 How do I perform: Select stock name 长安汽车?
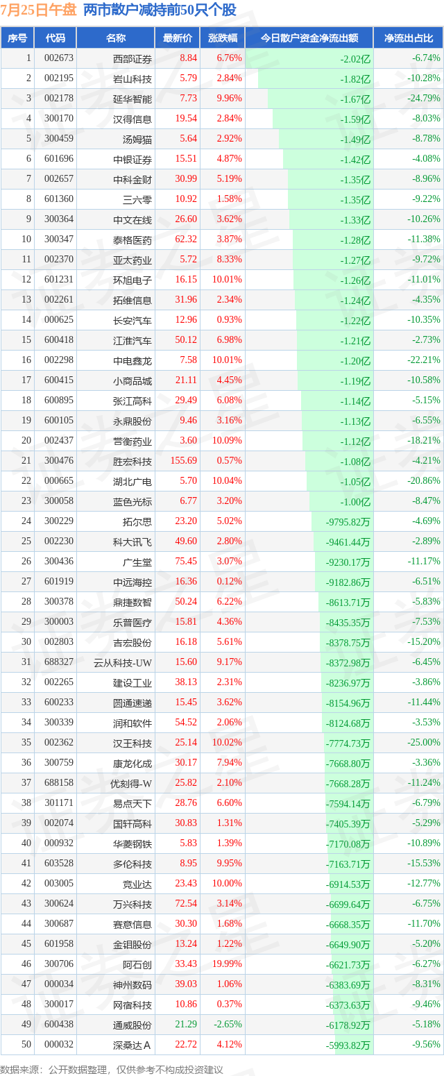tap(133, 320)
